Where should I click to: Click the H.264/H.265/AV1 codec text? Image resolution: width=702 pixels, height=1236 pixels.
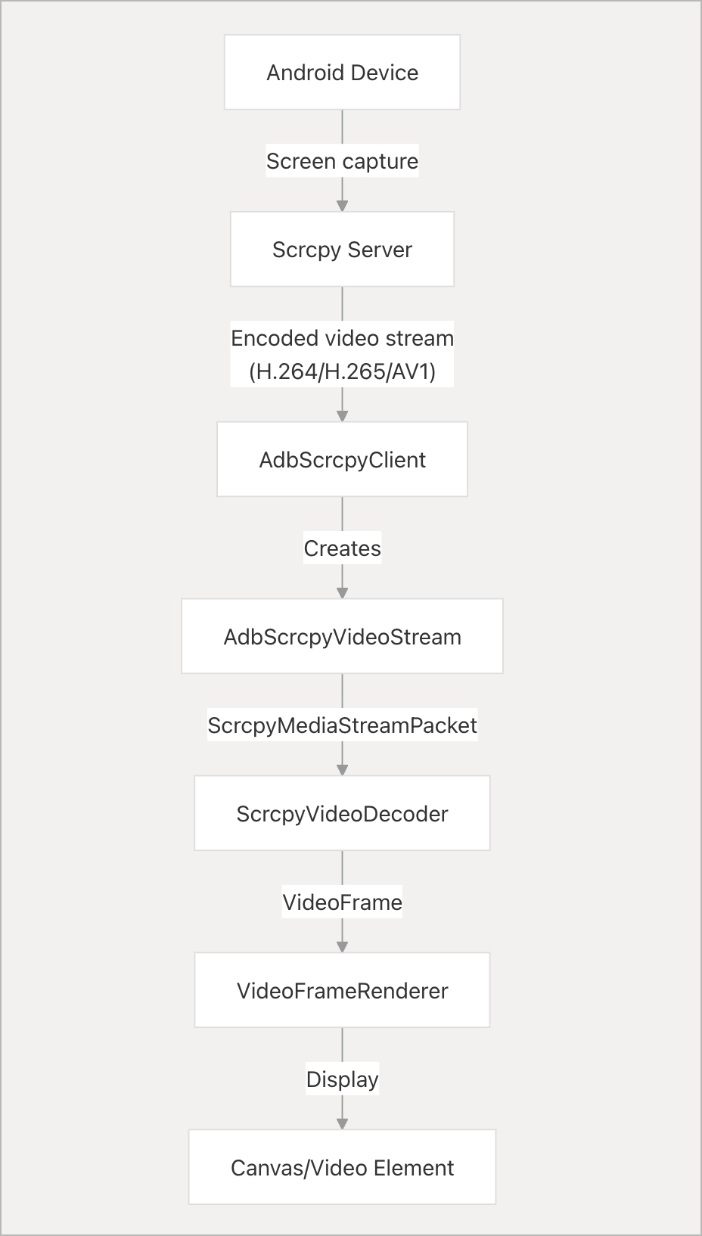click(x=342, y=371)
